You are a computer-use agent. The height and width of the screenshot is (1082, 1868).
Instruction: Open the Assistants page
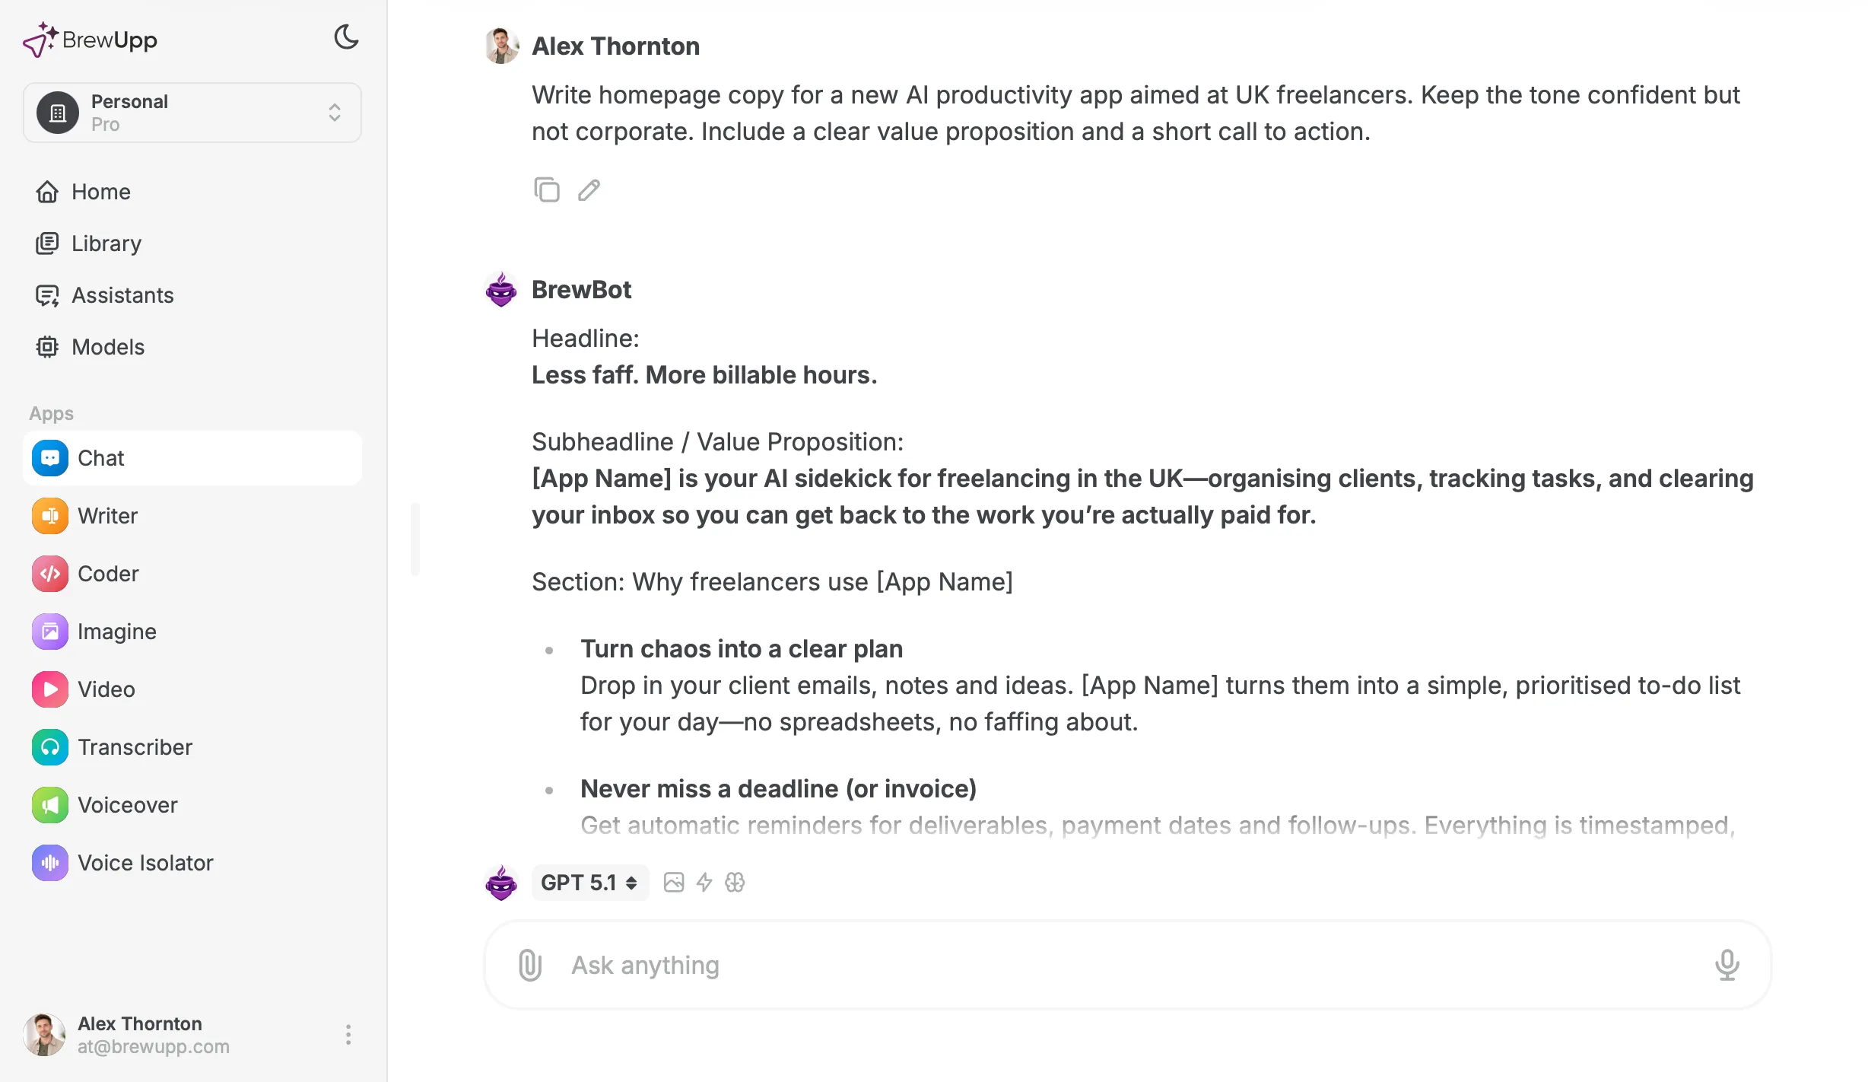pos(123,294)
